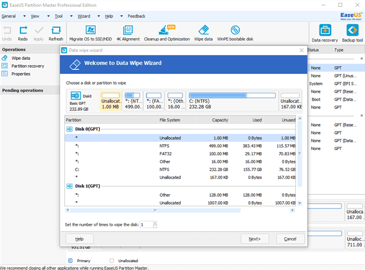This screenshot has height=270, width=365.
Task: Open the View menu
Action: click(x=35, y=16)
